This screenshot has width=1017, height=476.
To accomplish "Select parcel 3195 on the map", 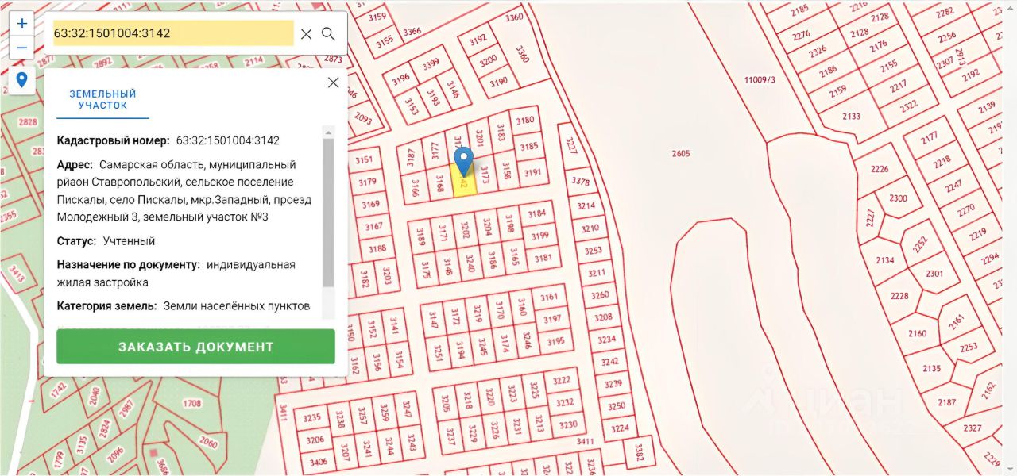I will (555, 341).
